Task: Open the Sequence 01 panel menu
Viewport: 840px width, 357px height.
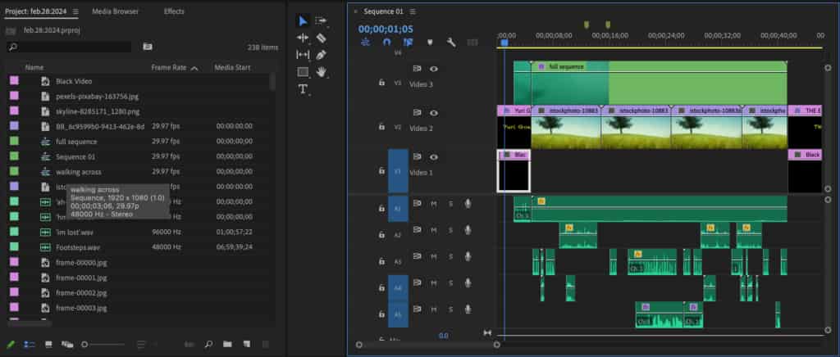Action: pyautogui.click(x=413, y=11)
